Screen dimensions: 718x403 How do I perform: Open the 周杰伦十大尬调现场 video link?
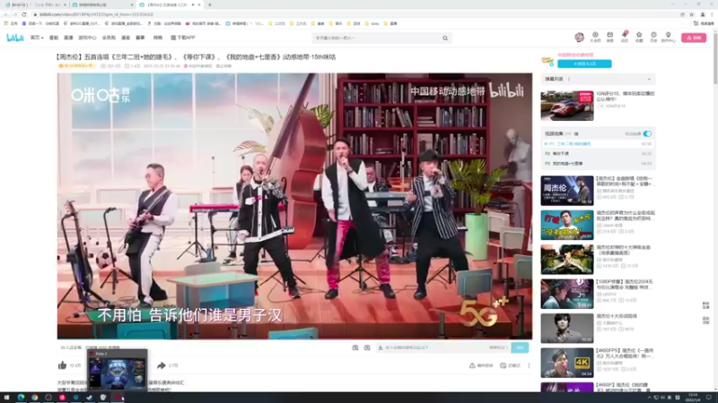(x=617, y=316)
